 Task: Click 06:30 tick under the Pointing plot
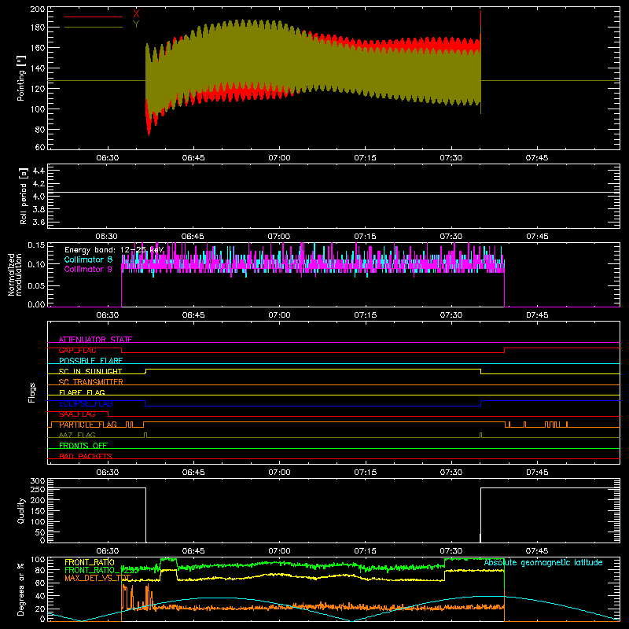[x=108, y=158]
